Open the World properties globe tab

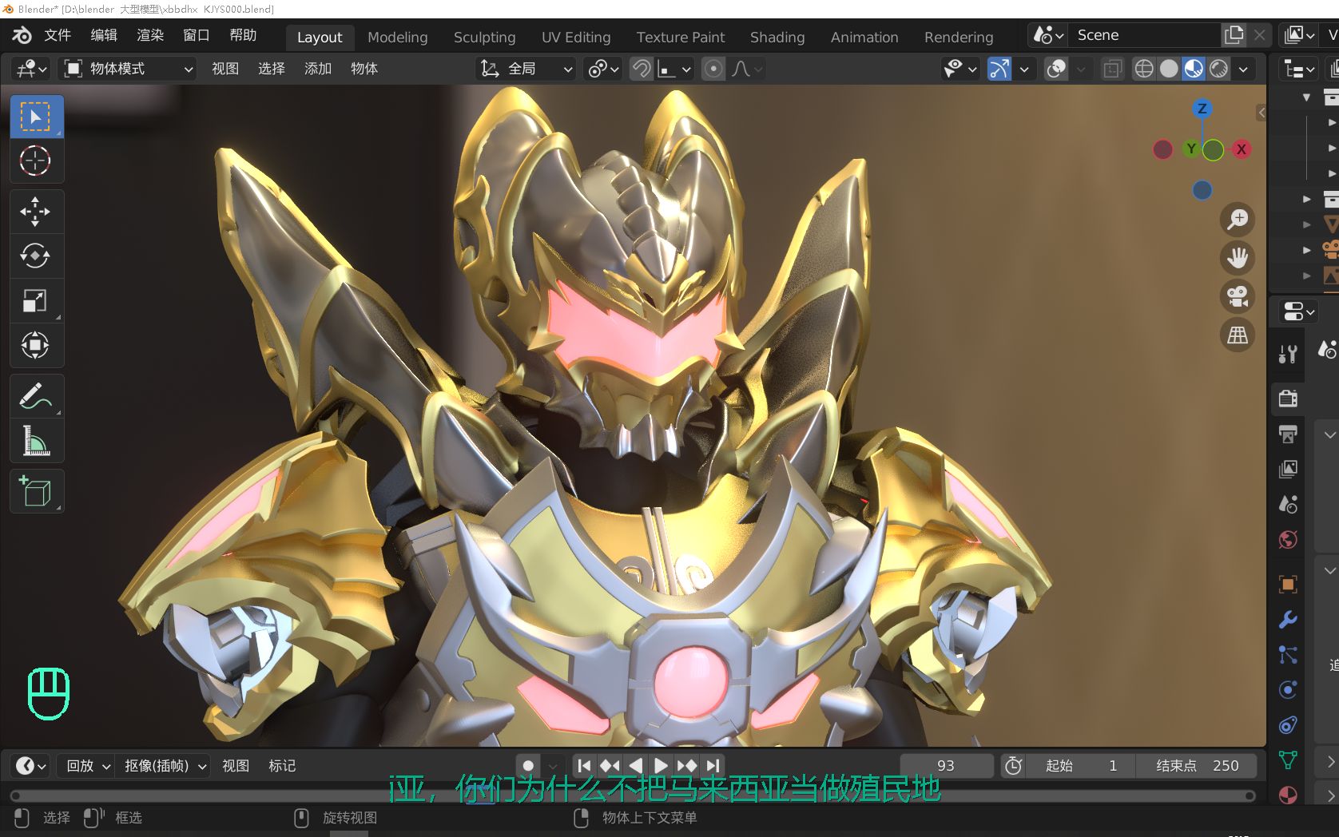1288,540
